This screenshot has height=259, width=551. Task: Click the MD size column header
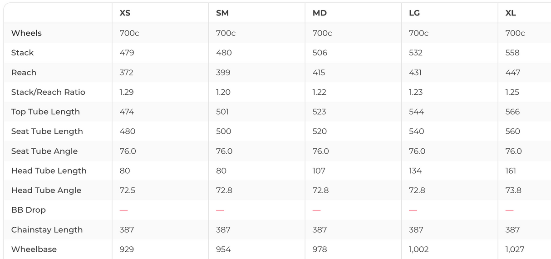320,13
